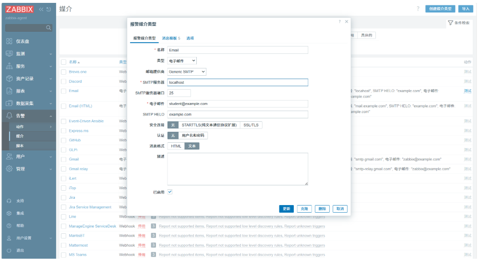Viewport: 480px width, 263px height.
Task: Click the 资产记录 inventory icon
Action: pos(10,79)
